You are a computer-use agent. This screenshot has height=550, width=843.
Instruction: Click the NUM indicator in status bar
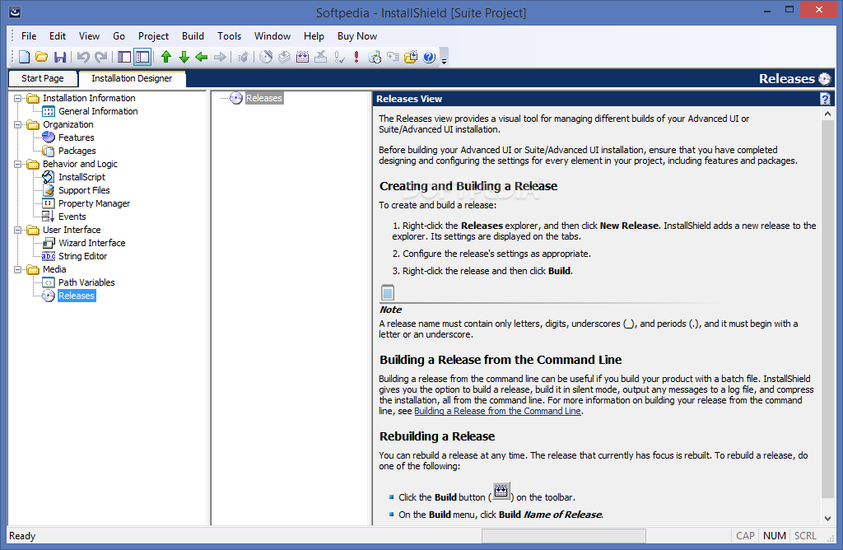[x=774, y=535]
